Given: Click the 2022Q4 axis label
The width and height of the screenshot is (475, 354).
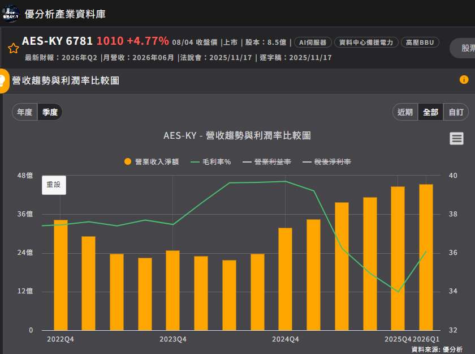Looking at the screenshot, I should pyautogui.click(x=61, y=339).
